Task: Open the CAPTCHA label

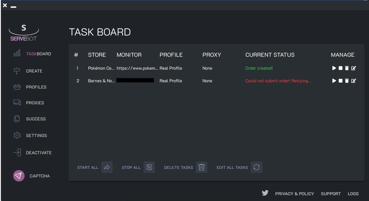Action: (x=40, y=176)
